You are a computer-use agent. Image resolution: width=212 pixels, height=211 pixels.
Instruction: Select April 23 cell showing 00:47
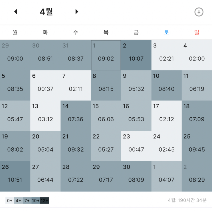[136, 146]
